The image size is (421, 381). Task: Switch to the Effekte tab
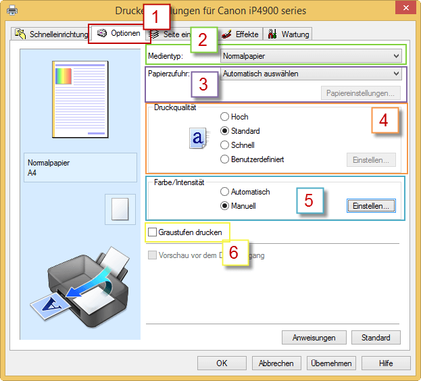coord(239,34)
